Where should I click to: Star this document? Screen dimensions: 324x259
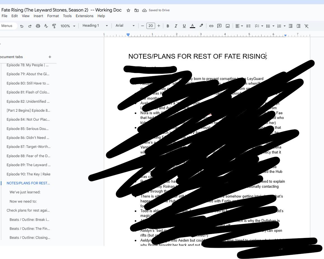(128, 10)
